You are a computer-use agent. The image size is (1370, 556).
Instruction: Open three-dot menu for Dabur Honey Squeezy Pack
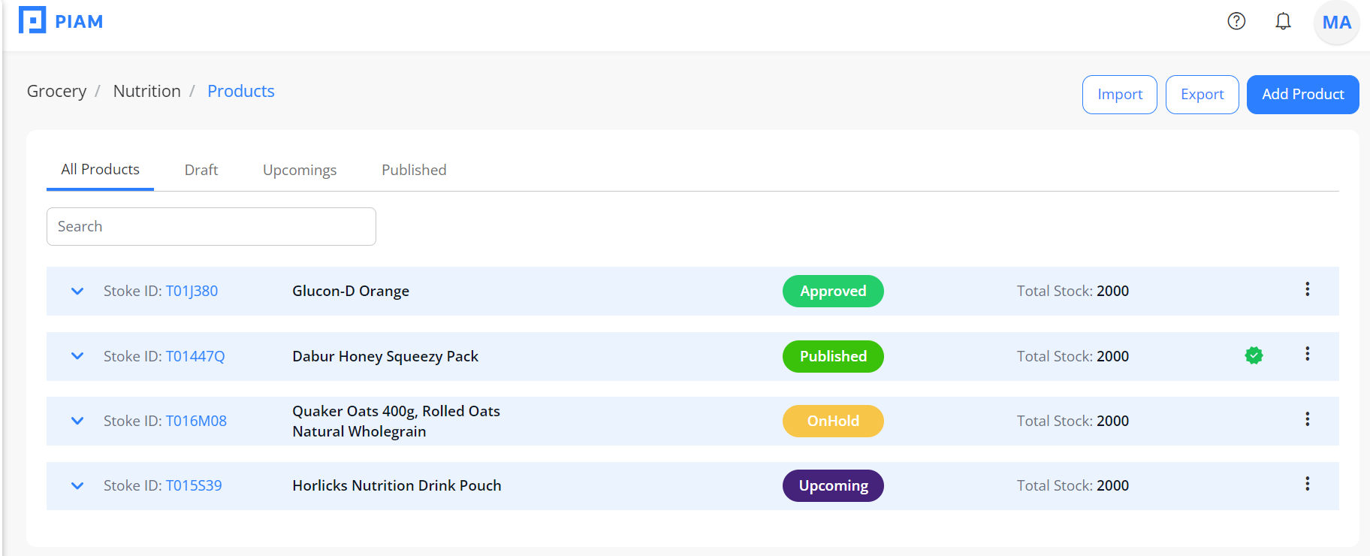point(1307,354)
